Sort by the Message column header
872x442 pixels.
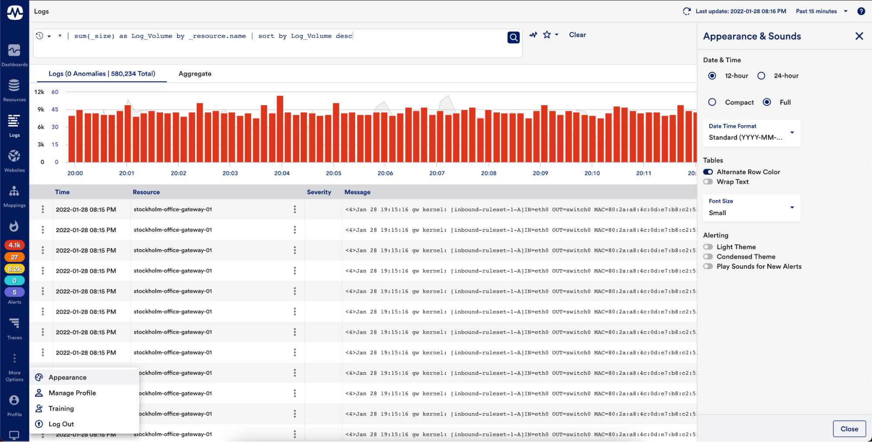357,192
